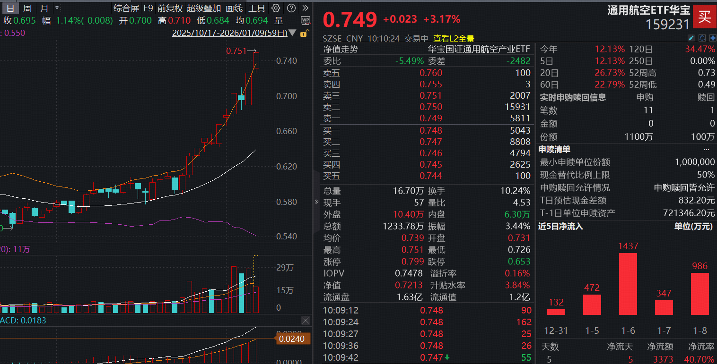This screenshot has width=717, height=364.
Task: Click the help question-mark icon in toolbar
Action: (291, 8)
